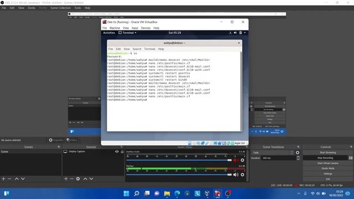Open OBS Settings button
The width and height of the screenshot is (354, 199).
tap(327, 174)
